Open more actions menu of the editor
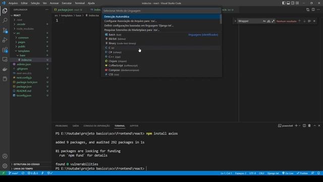323x182 pixels. pos(318,10)
